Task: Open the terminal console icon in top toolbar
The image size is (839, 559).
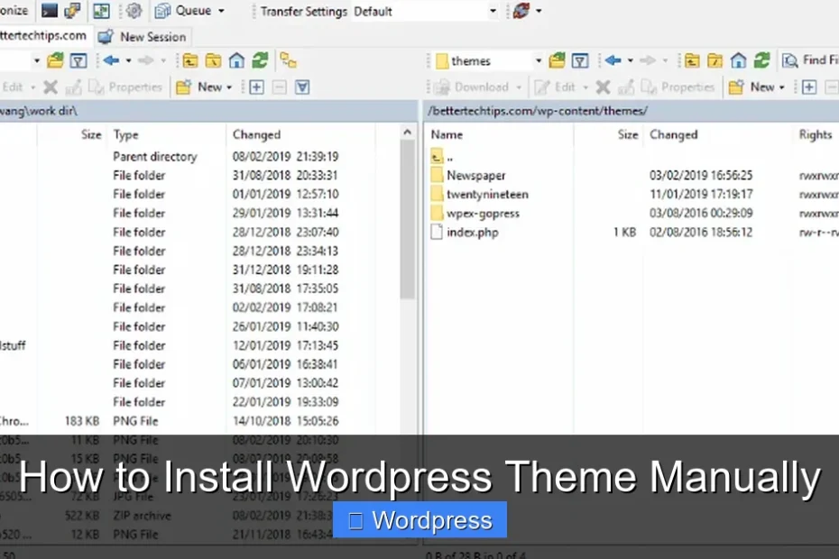Action: 50,10
